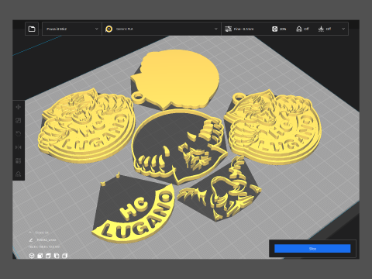Switch to right side view icon
This screenshot has height=279, width=372.
coord(64,256)
